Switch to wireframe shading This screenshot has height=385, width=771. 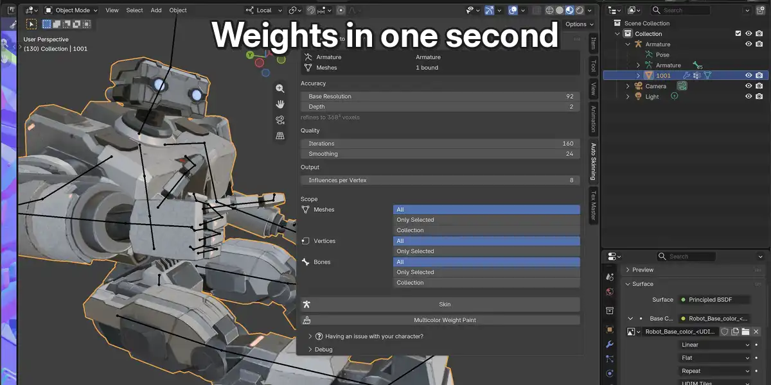550,10
